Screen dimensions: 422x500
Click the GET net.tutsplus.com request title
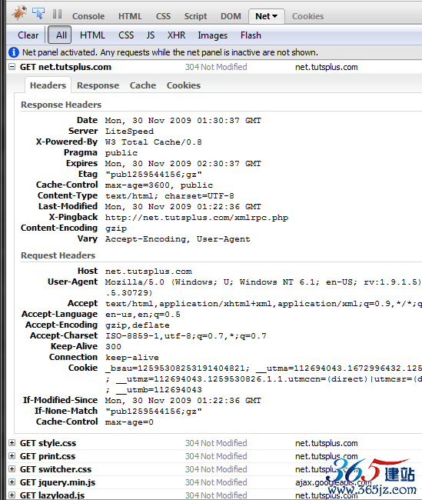pos(65,67)
